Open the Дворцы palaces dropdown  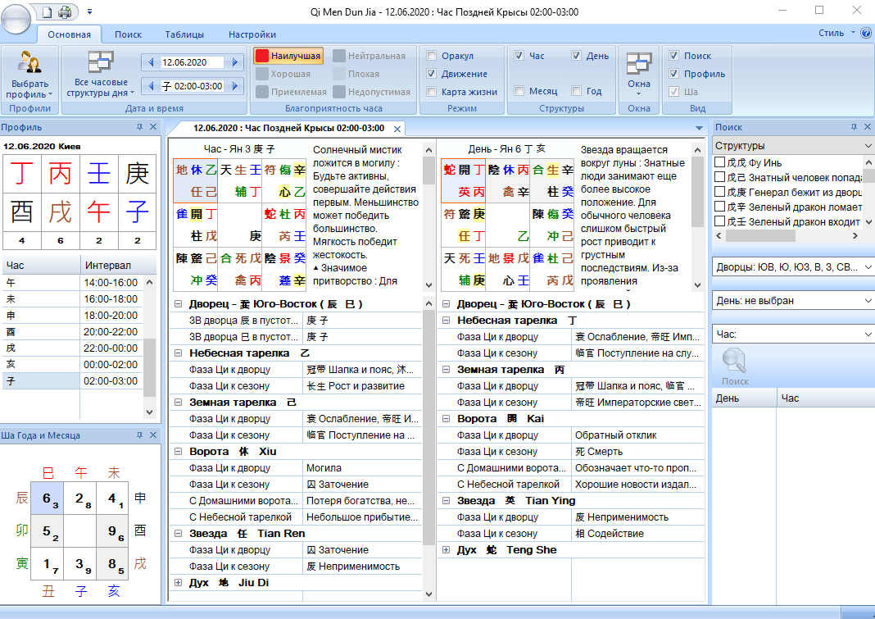coord(793,267)
